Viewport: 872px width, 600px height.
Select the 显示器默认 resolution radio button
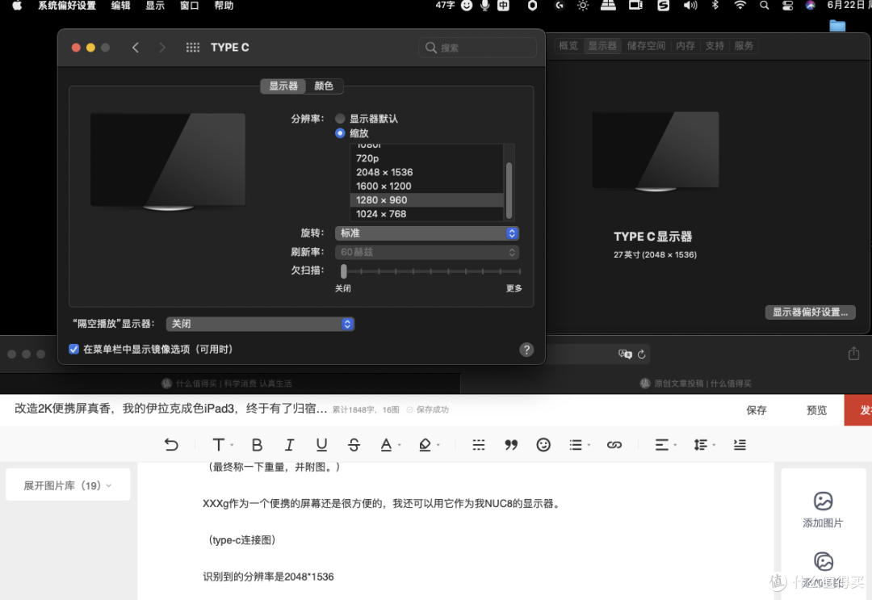coord(340,118)
